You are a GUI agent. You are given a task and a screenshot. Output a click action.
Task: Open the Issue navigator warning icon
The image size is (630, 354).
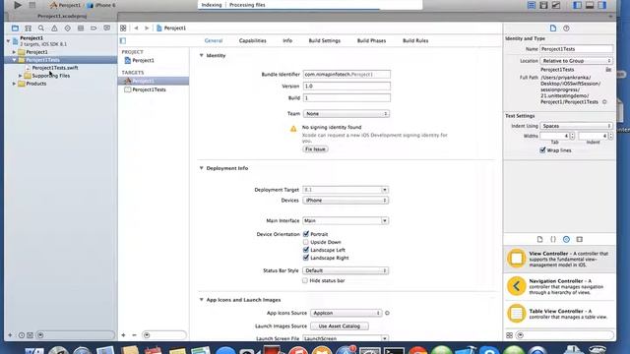click(54, 29)
